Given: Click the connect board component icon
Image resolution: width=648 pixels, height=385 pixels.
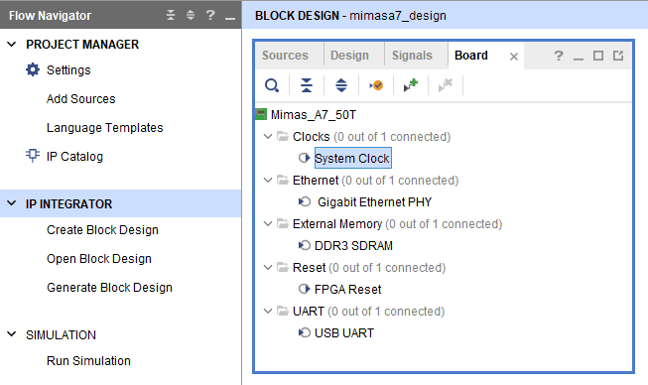Looking at the screenshot, I should [x=411, y=85].
